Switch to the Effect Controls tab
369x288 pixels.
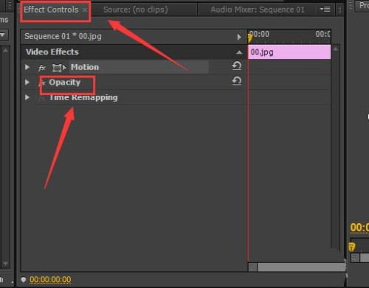click(51, 10)
